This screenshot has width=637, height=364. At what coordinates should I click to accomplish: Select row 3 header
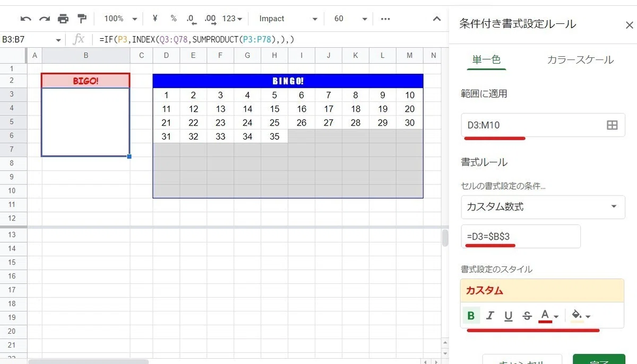click(12, 95)
